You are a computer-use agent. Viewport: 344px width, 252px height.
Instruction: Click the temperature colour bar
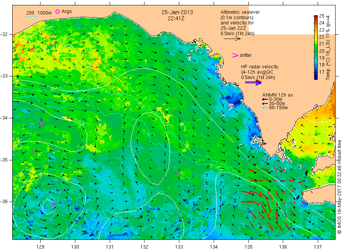316,47
